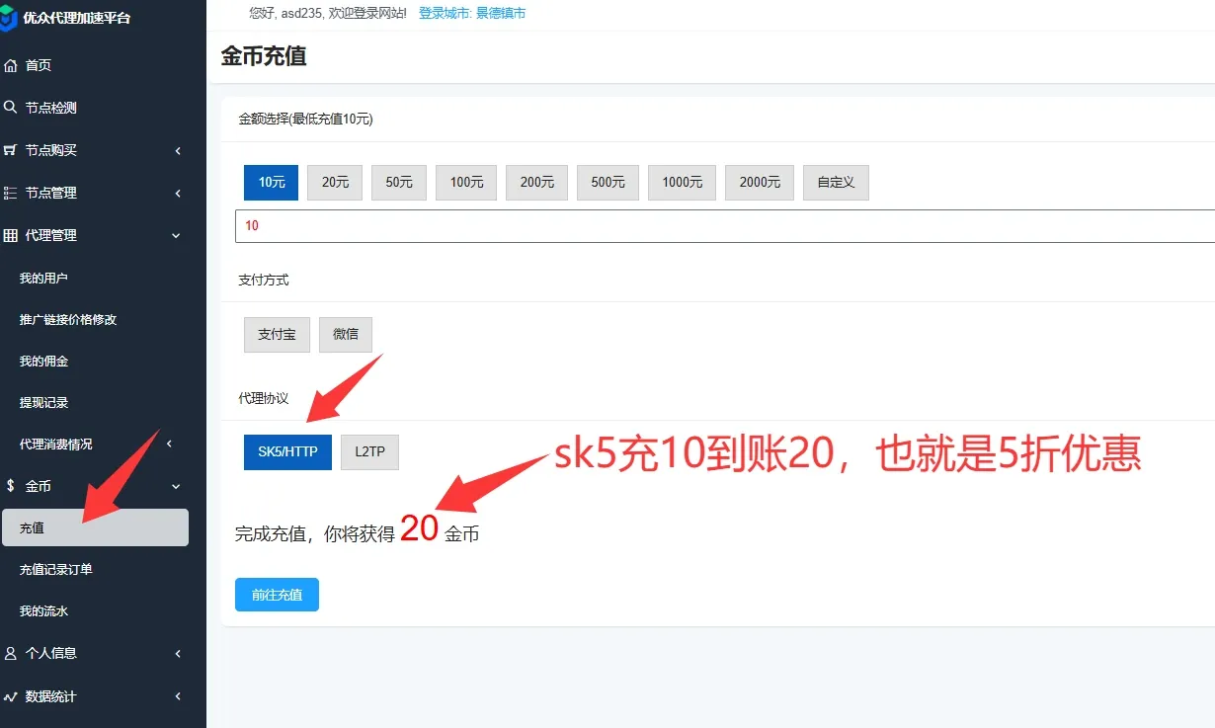Click the dollar icon beside 金币
The width and height of the screenshot is (1215, 728).
[x=11, y=486]
